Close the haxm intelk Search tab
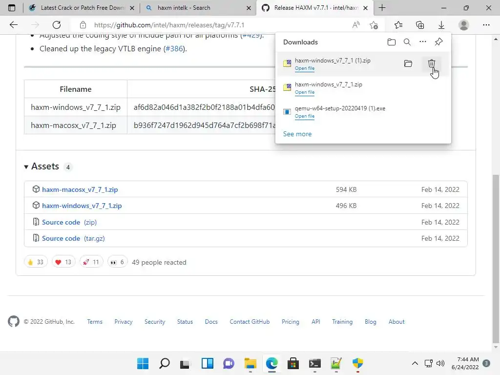The height and width of the screenshot is (375, 500). [249, 8]
